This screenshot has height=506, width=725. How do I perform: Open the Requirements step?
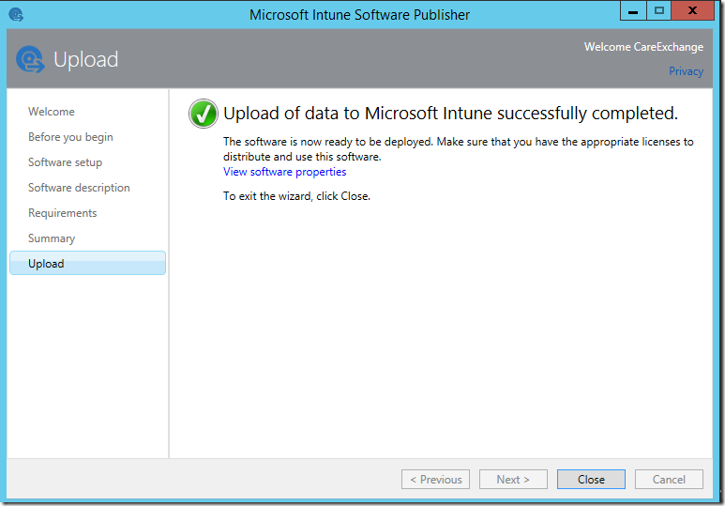(x=63, y=213)
